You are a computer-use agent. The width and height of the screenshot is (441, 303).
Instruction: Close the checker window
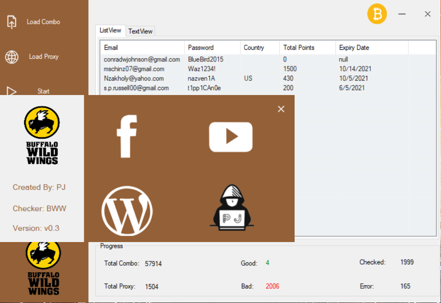pos(428,14)
